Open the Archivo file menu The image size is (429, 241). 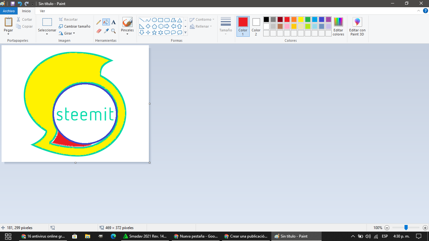coord(9,11)
